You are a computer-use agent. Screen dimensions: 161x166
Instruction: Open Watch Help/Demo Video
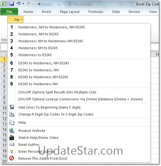[x=79, y=138]
